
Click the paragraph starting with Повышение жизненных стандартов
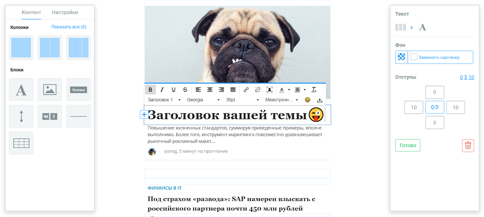[235, 134]
